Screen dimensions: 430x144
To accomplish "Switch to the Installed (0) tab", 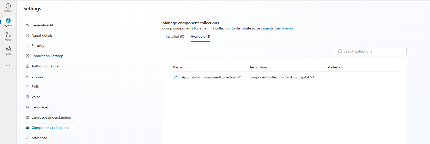I will 175,36.
